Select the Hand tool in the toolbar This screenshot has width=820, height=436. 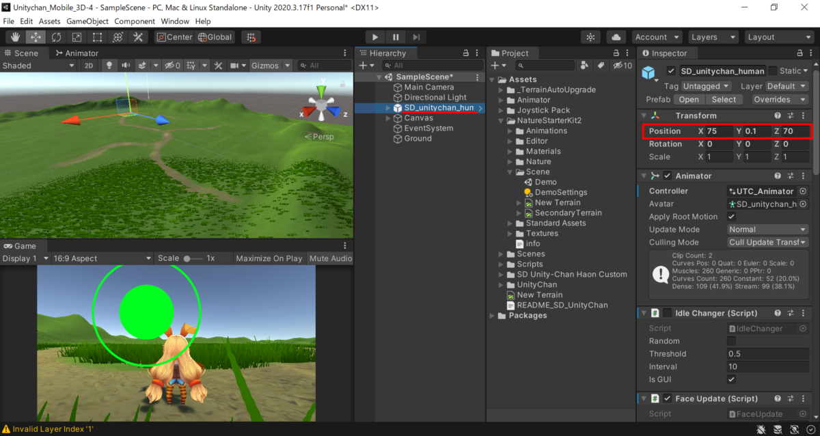(16, 37)
